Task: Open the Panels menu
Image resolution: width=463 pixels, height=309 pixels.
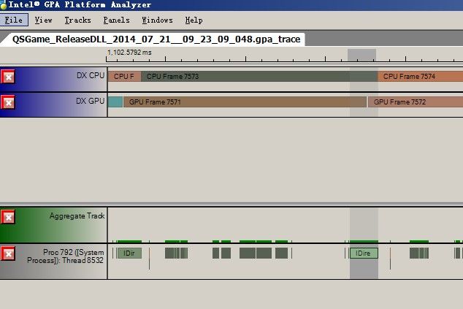Action: (x=116, y=20)
